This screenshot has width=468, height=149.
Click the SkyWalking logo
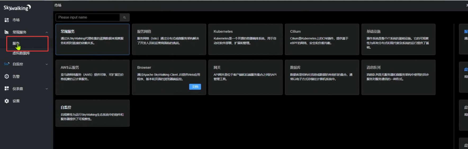[17, 8]
